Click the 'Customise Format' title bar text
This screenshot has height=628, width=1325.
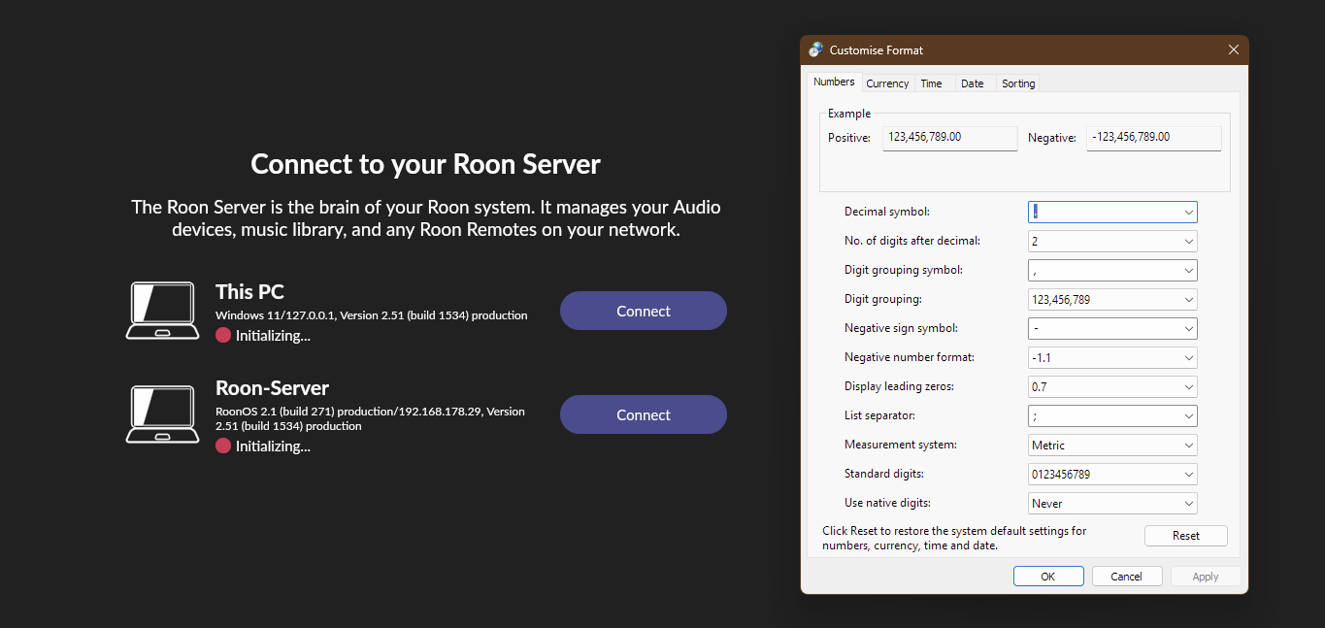coord(877,50)
